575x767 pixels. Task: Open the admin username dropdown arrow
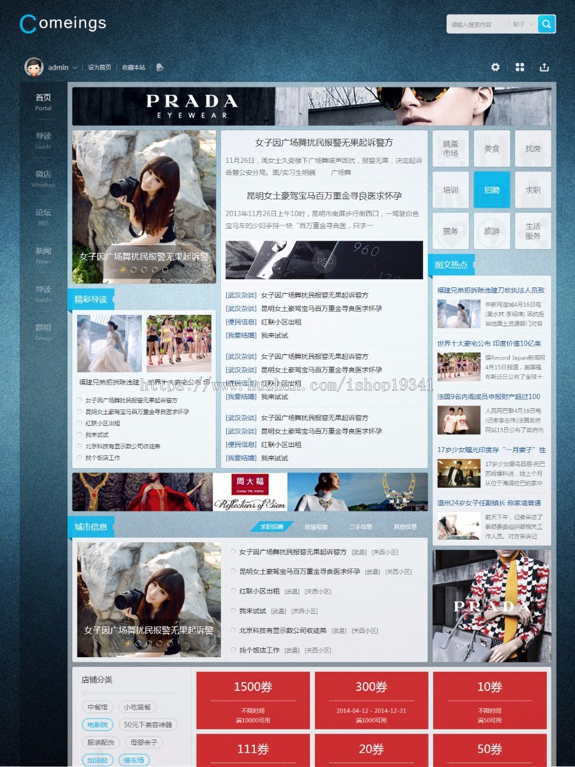point(75,67)
